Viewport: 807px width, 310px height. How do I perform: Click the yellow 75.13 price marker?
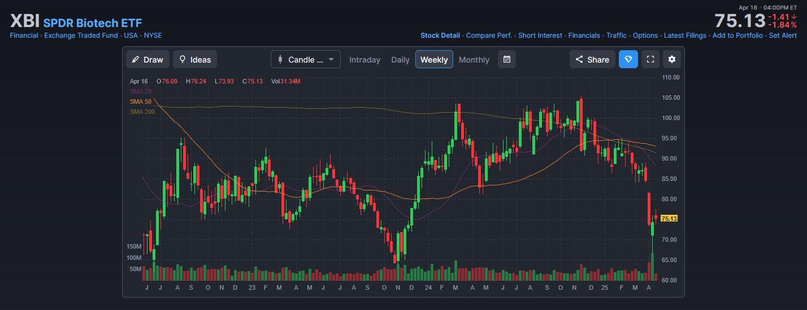click(669, 219)
